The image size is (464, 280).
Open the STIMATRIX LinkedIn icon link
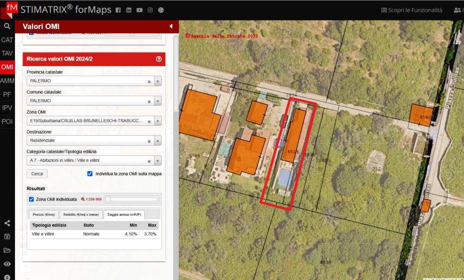[128, 10]
